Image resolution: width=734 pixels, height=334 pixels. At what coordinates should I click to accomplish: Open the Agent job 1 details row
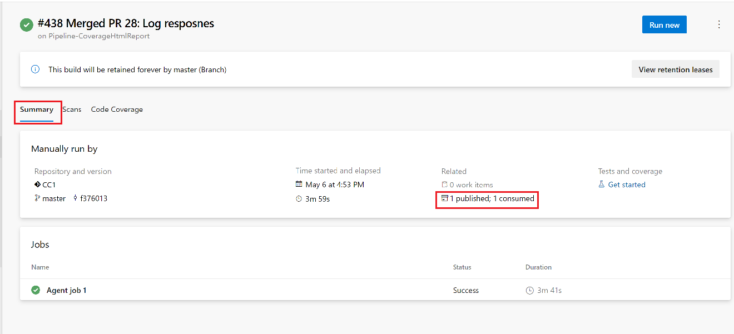click(67, 290)
